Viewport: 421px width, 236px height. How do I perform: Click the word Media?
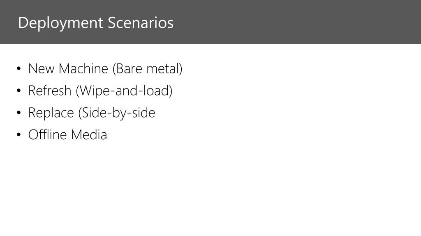pyautogui.click(x=89, y=134)
